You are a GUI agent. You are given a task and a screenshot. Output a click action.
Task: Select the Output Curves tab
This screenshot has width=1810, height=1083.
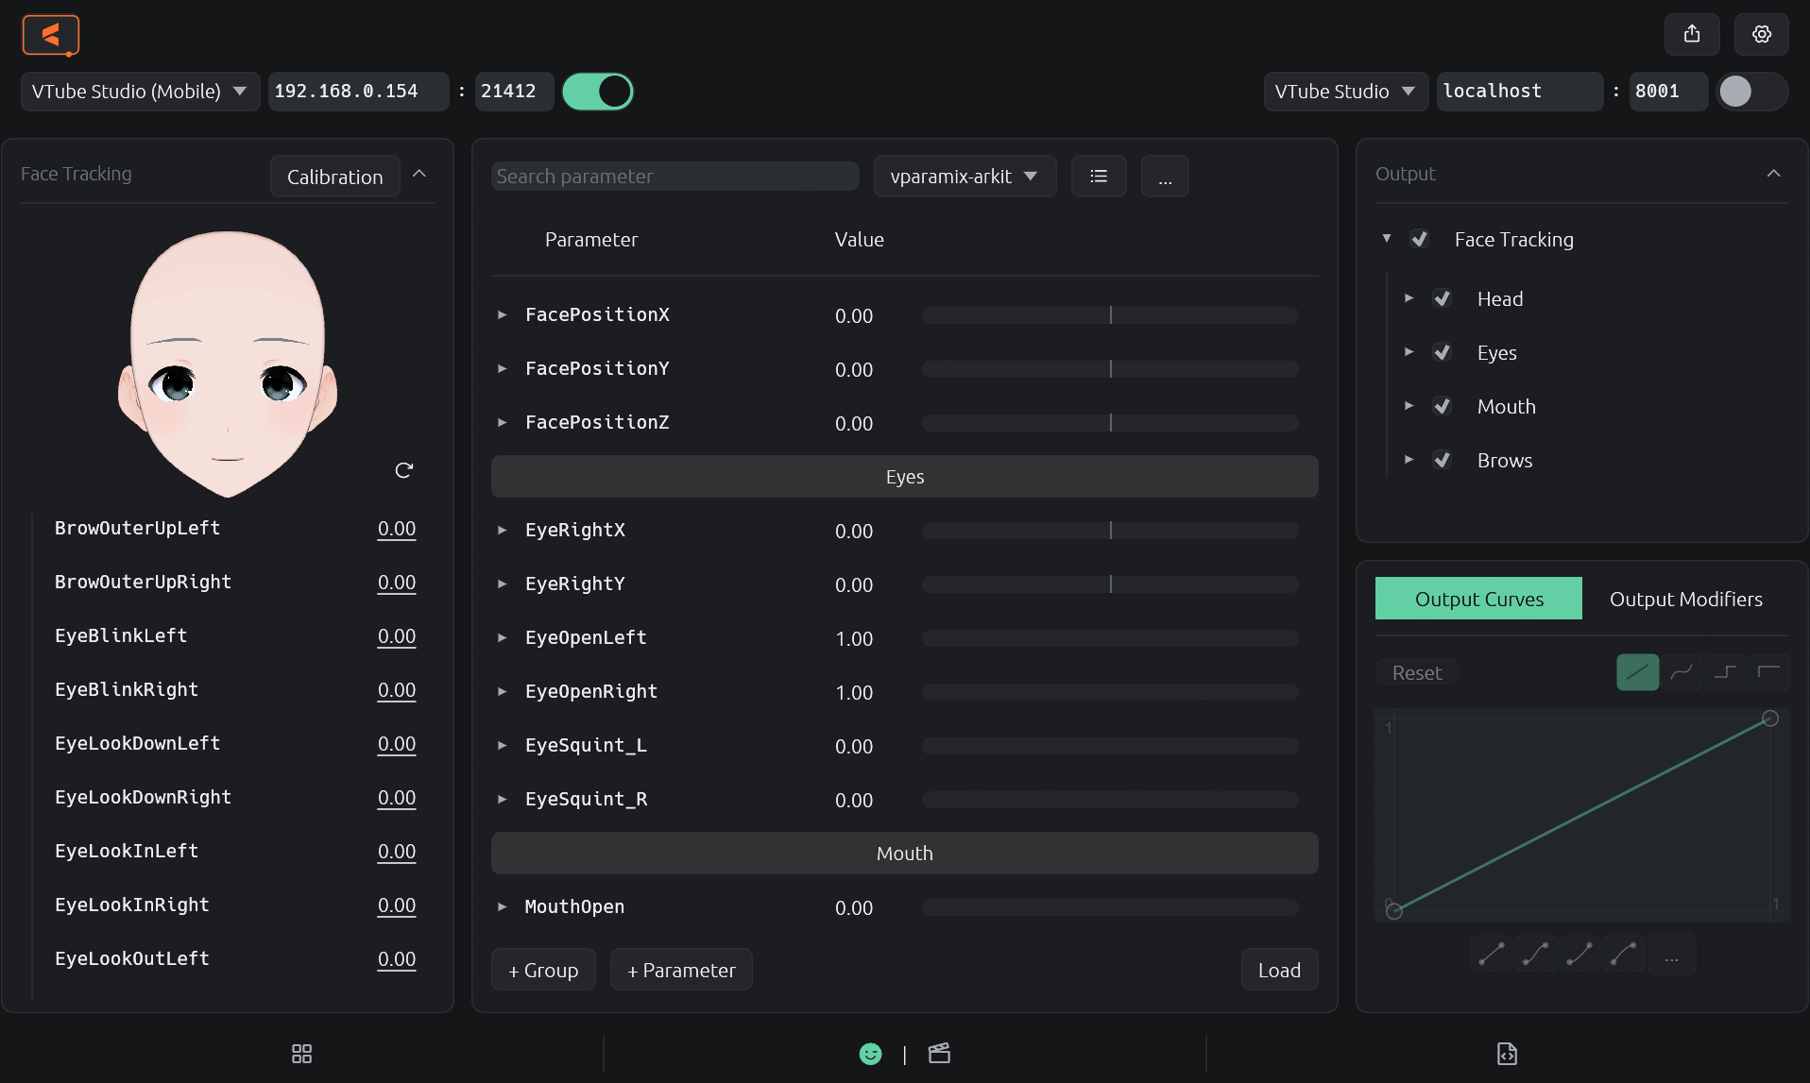(1478, 600)
